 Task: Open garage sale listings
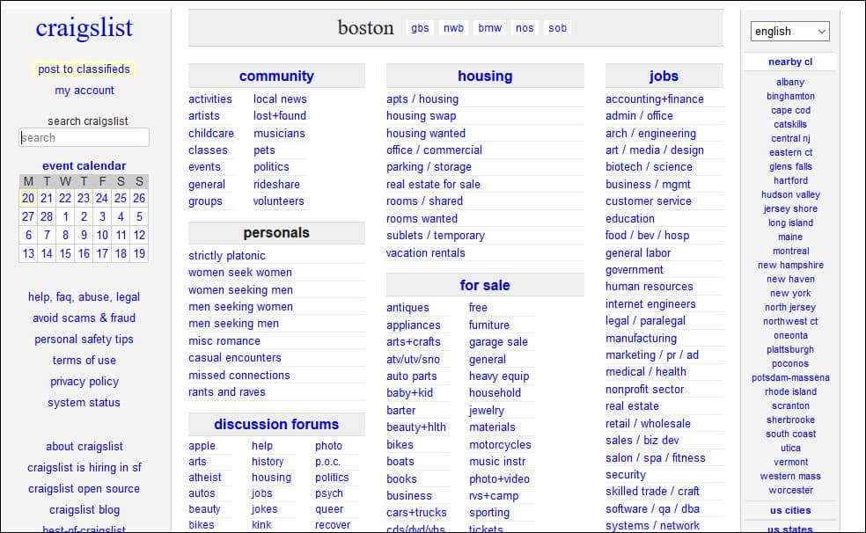tap(498, 342)
